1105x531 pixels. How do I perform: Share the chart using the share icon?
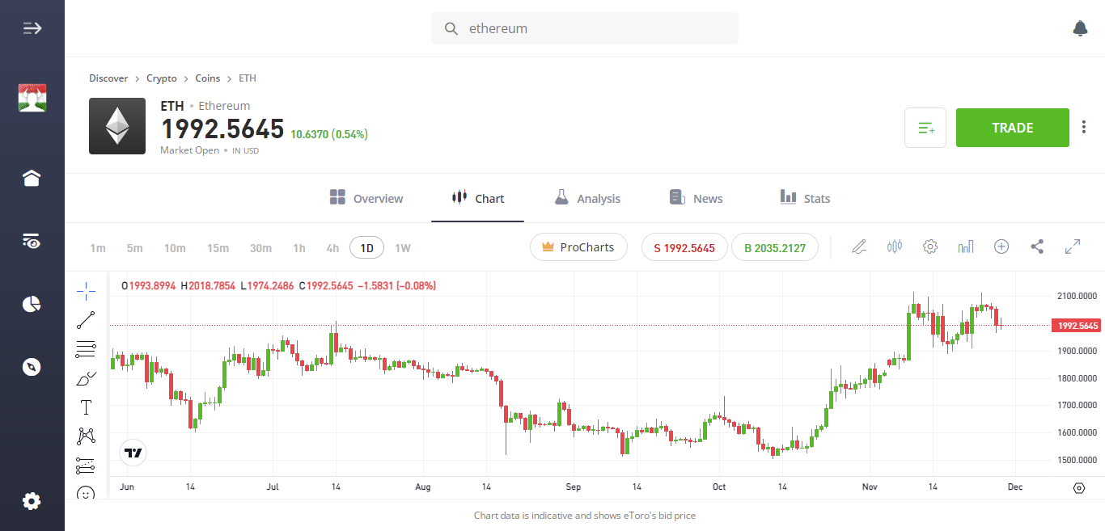[x=1037, y=247]
